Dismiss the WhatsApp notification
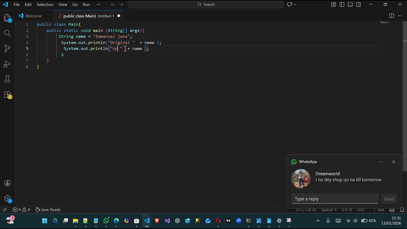Image resolution: width=407 pixels, height=229 pixels. [x=393, y=162]
